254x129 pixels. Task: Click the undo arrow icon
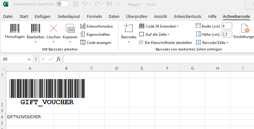coord(85,4)
